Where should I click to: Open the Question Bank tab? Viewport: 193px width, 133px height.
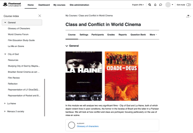(x=138, y=35)
